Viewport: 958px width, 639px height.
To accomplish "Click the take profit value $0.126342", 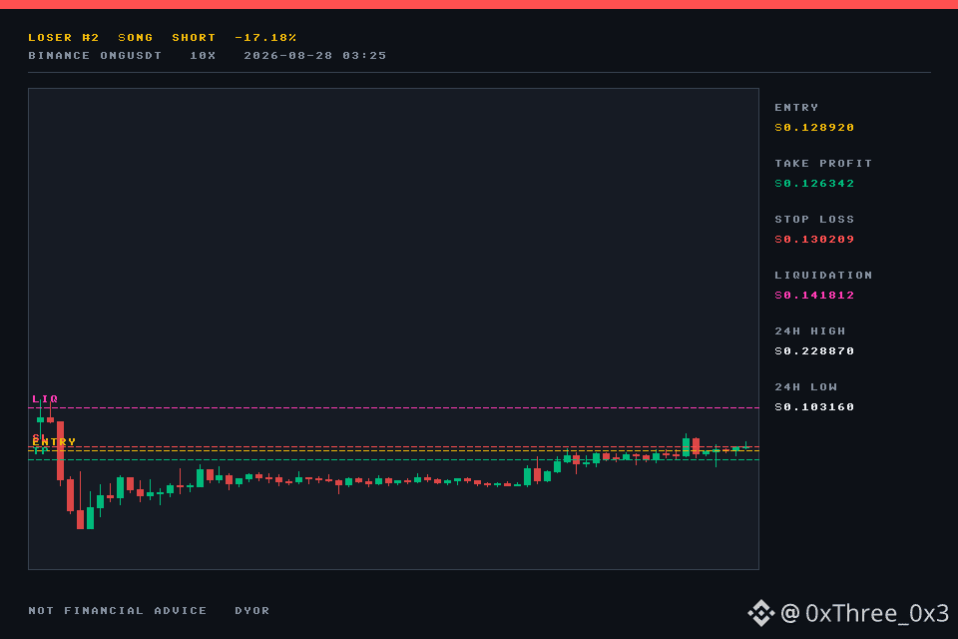I will [x=814, y=184].
